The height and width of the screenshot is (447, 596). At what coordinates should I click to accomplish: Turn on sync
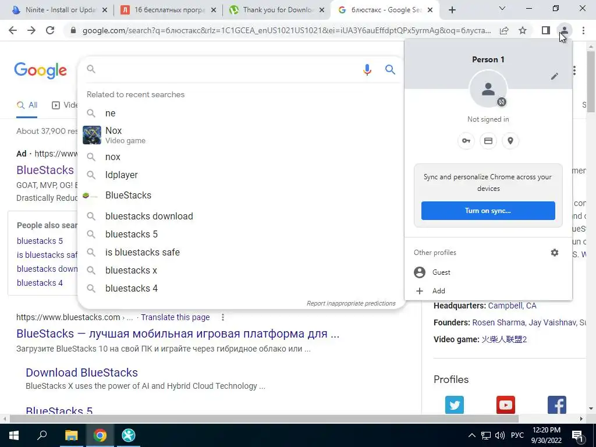coord(488,211)
